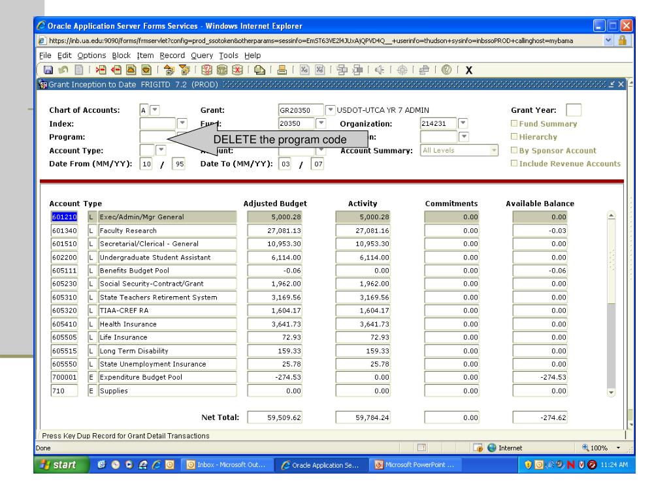Click the padlock security icon in address bar

[x=623, y=40]
